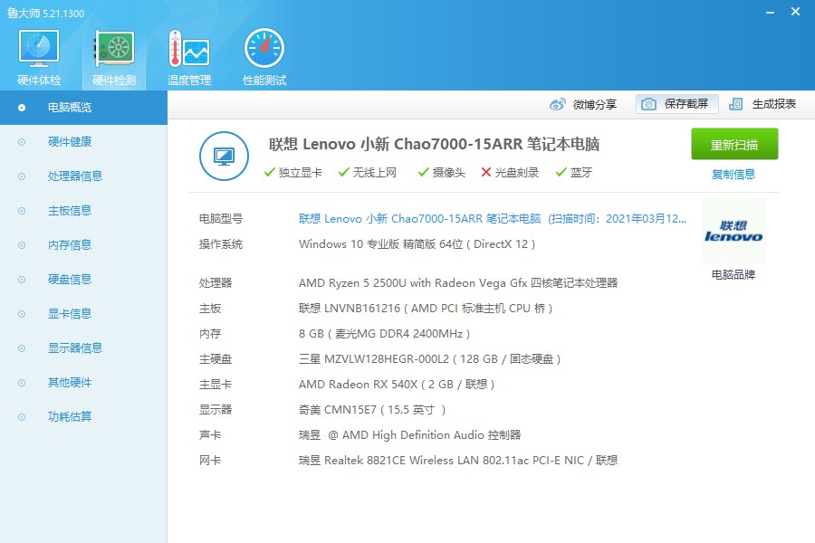Launch 性能测试 performance test gauge icon

(264, 48)
